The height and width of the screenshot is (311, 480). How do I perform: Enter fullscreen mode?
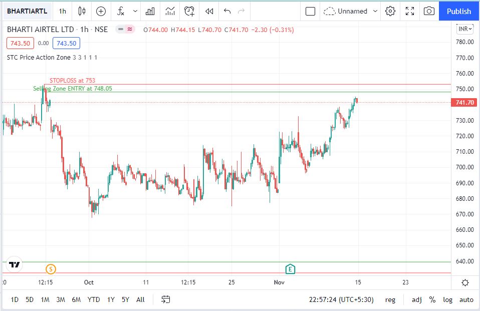(x=410, y=11)
